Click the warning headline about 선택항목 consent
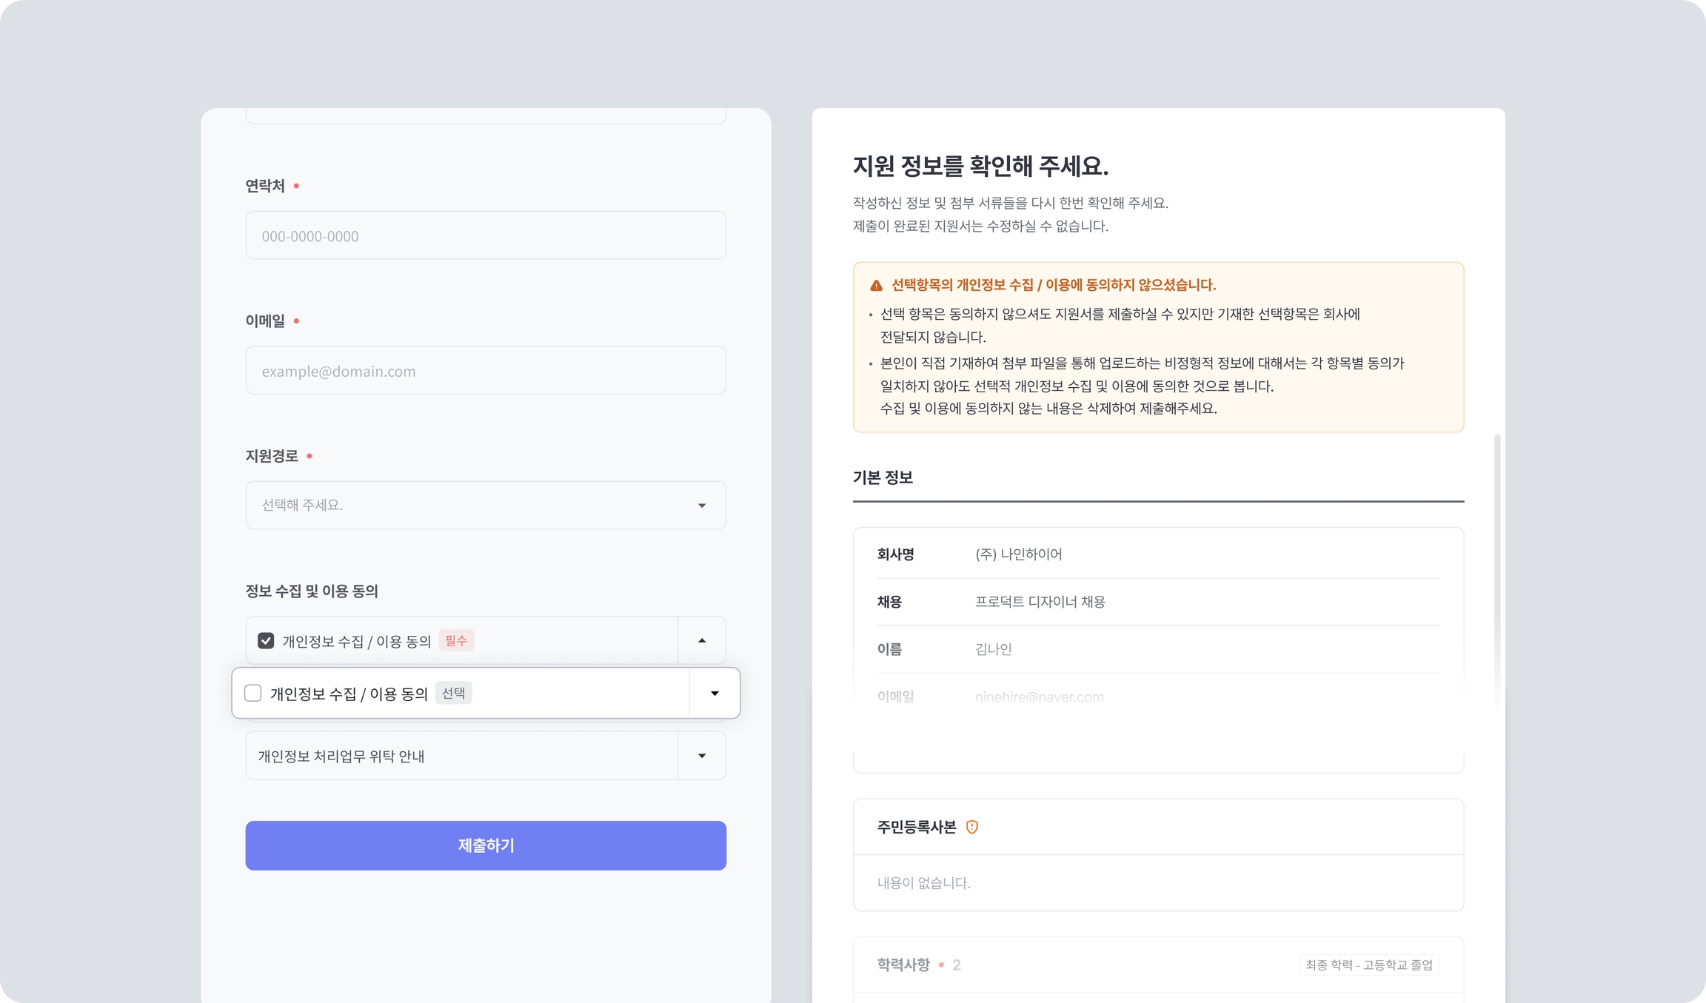This screenshot has height=1003, width=1706. pos(1053,285)
